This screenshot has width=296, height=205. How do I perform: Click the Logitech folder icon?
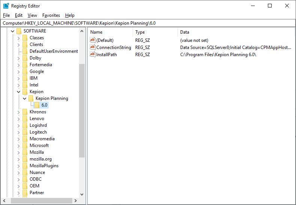tap(25, 132)
